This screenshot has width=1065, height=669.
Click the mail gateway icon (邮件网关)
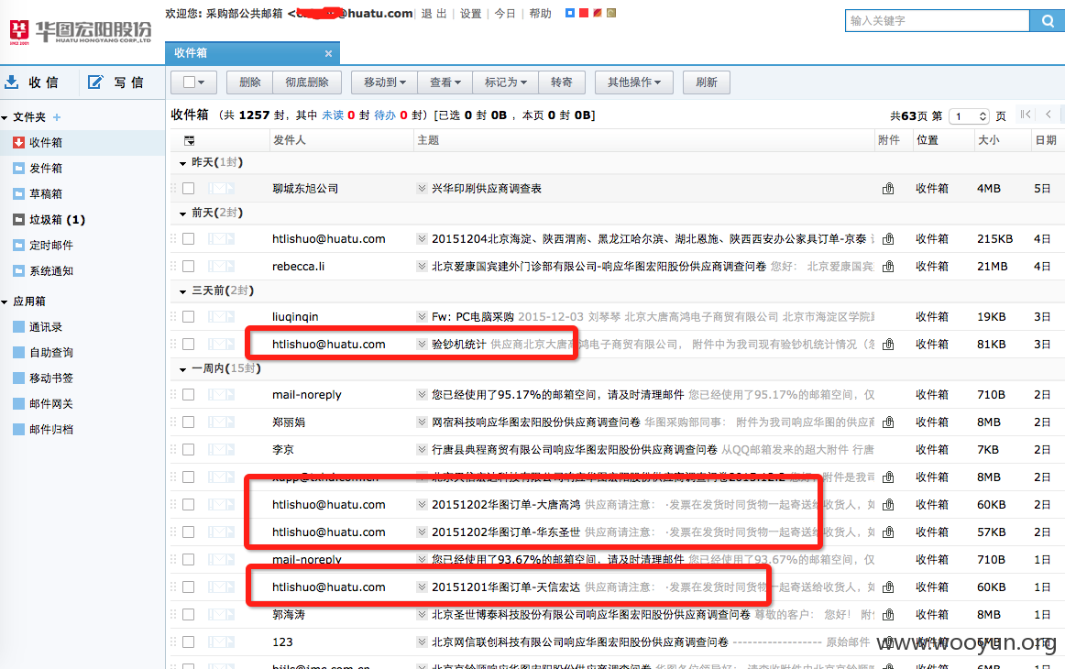click(19, 403)
